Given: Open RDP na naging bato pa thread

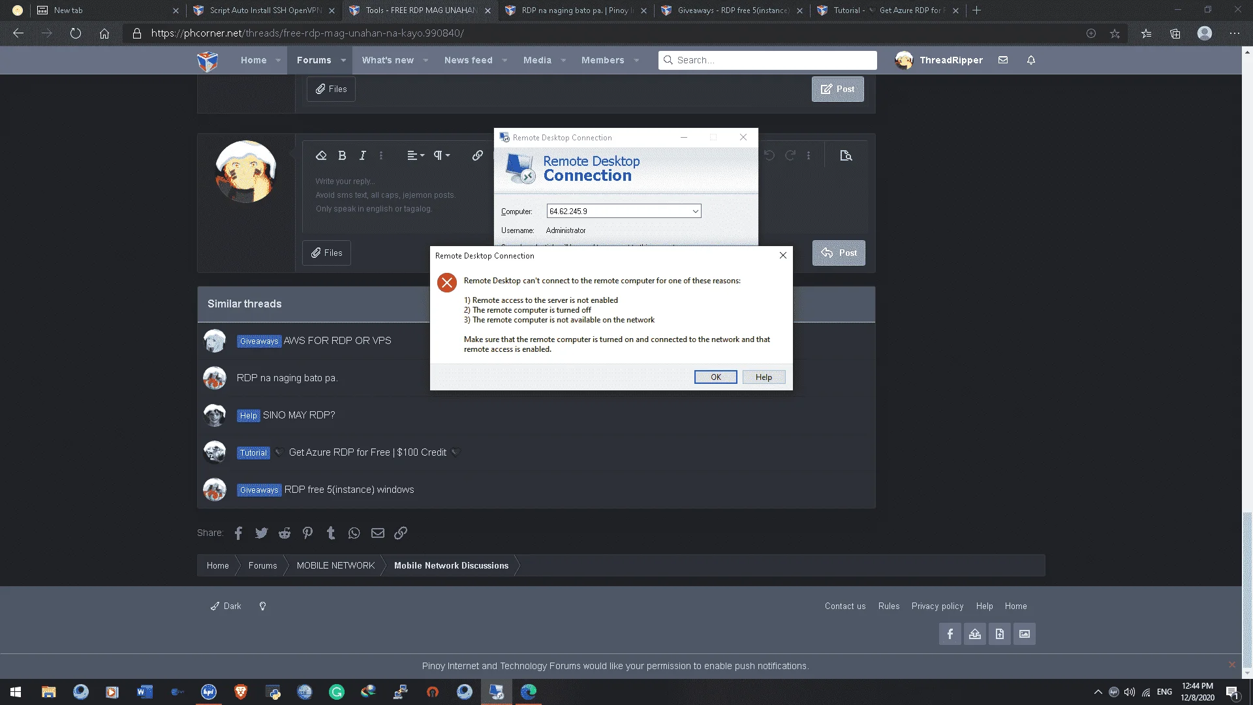Looking at the screenshot, I should [x=287, y=378].
